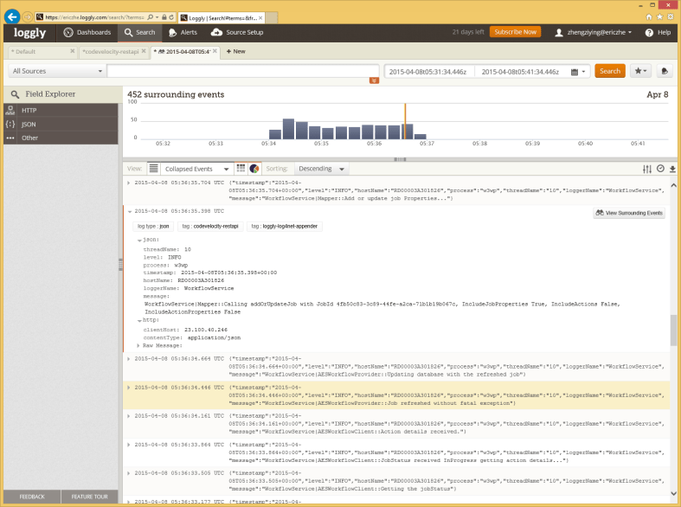Click the Subscribe Now button
The height and width of the screenshot is (507, 681).
[515, 32]
